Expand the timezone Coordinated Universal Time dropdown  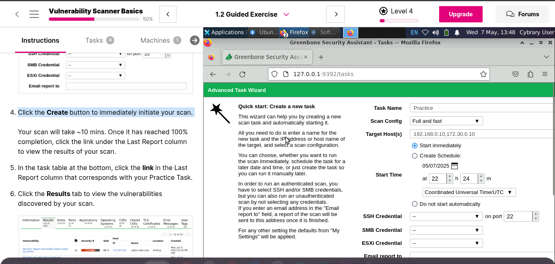point(469,192)
